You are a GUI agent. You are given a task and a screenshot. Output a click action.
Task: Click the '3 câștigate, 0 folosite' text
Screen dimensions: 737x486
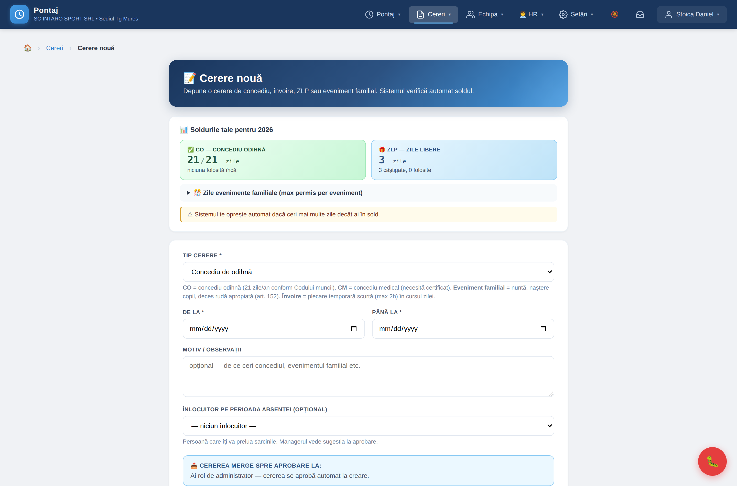405,170
